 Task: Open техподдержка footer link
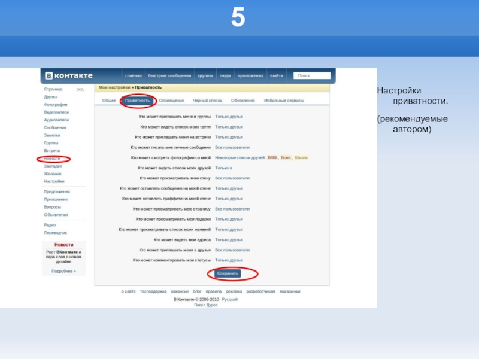coord(153,291)
